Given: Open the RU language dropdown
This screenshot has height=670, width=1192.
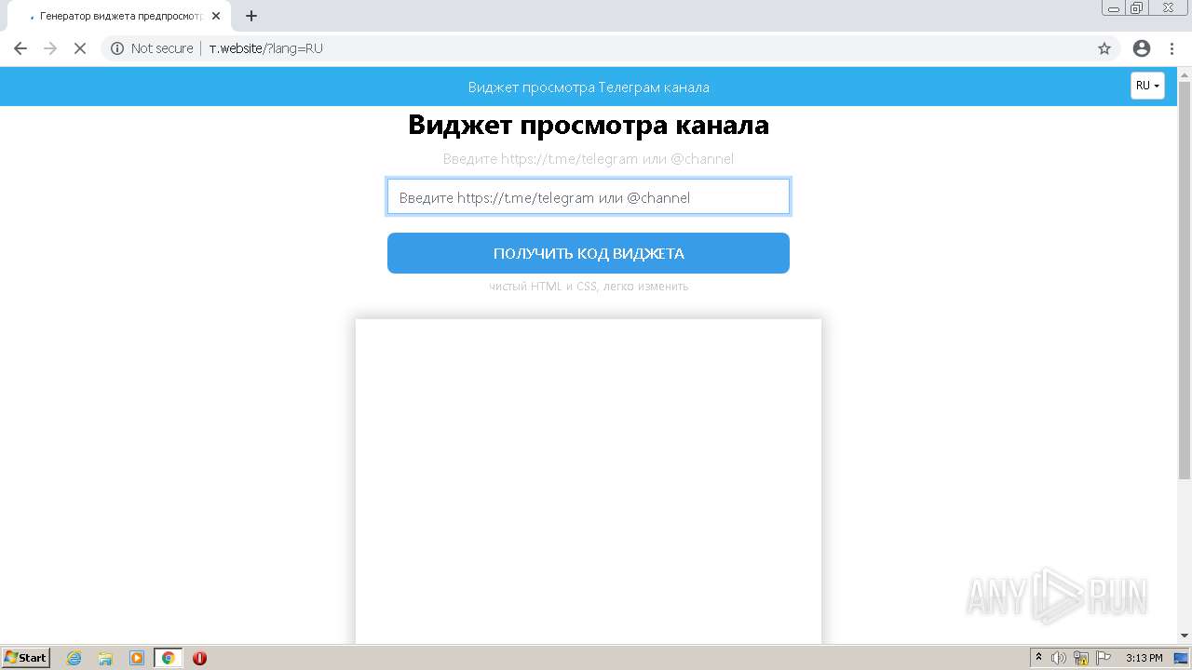Looking at the screenshot, I should 1147,86.
